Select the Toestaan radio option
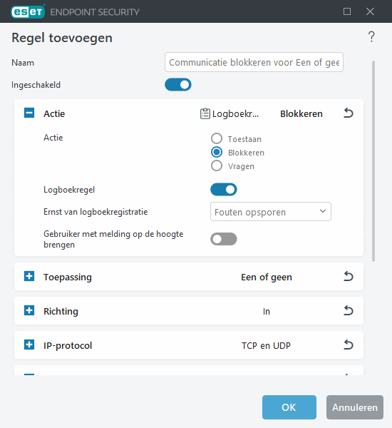 pos(217,138)
